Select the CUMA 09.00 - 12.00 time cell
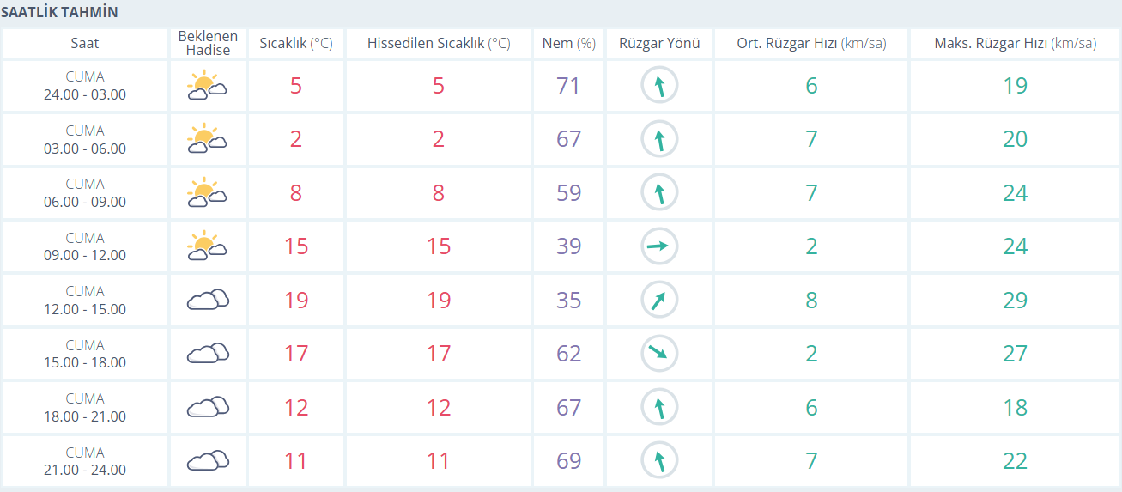 tap(84, 246)
